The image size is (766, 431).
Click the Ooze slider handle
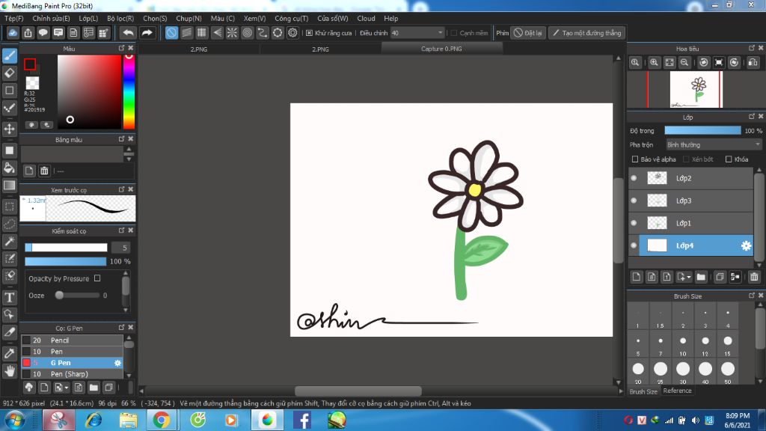[x=59, y=295]
